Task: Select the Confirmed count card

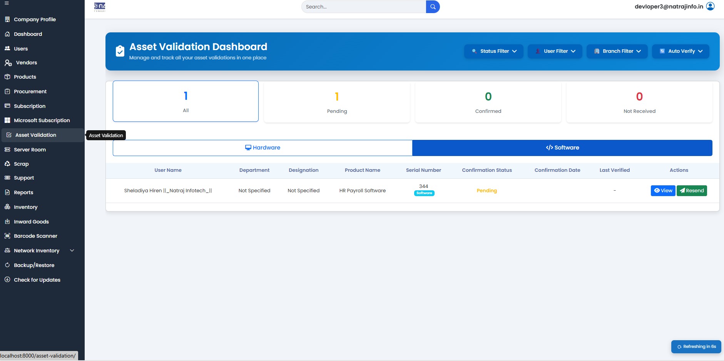Action: pyautogui.click(x=488, y=102)
